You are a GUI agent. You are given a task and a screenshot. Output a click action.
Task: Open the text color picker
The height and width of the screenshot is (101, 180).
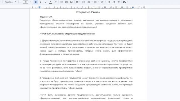50,2
